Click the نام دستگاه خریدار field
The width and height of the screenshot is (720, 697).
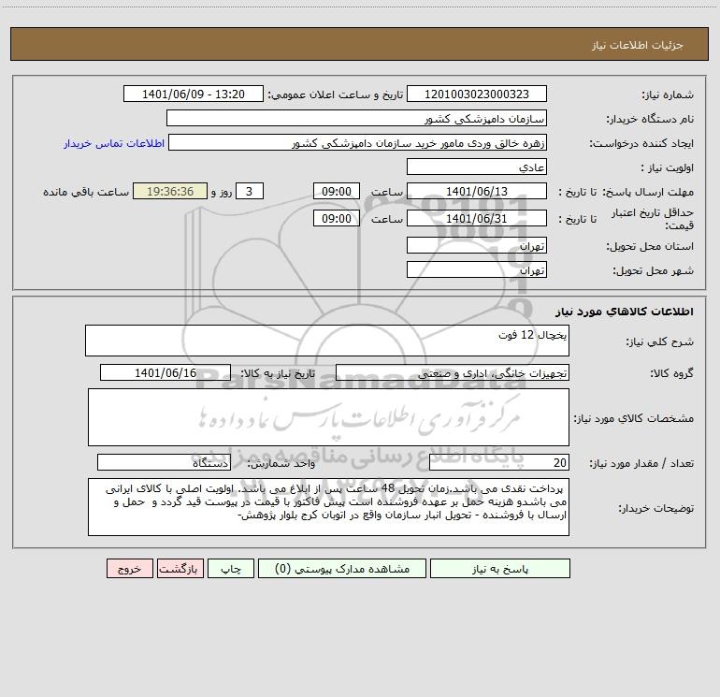pyautogui.click(x=356, y=118)
